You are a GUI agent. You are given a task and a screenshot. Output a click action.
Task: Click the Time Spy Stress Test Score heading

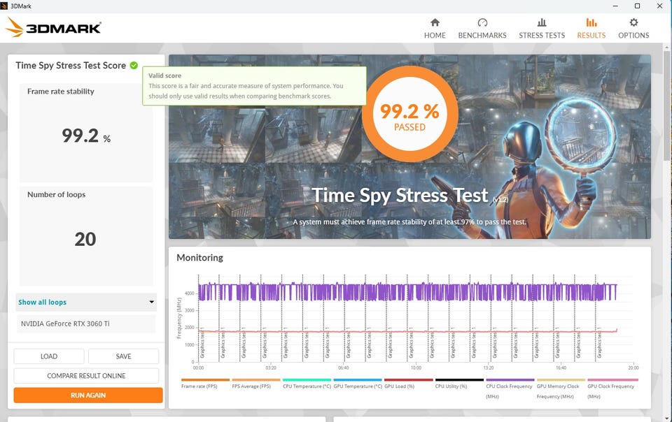point(71,66)
